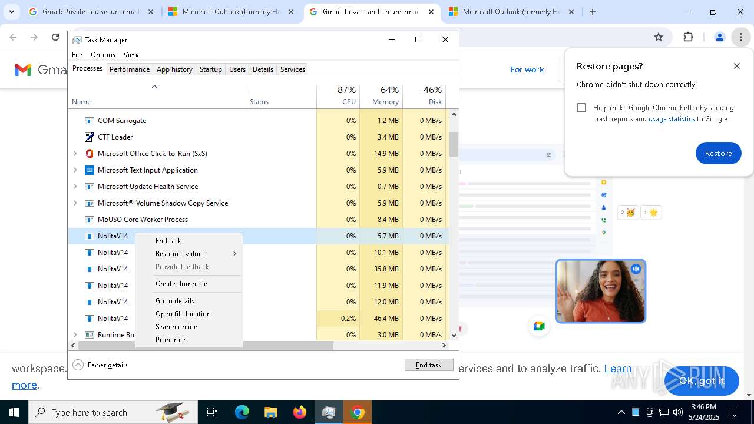Image resolution: width=754 pixels, height=424 pixels.
Task: Click the Task Manager title bar icon
Action: 77,40
